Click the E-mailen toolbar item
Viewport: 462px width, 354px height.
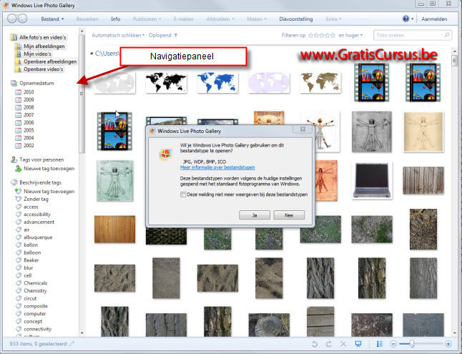(184, 19)
